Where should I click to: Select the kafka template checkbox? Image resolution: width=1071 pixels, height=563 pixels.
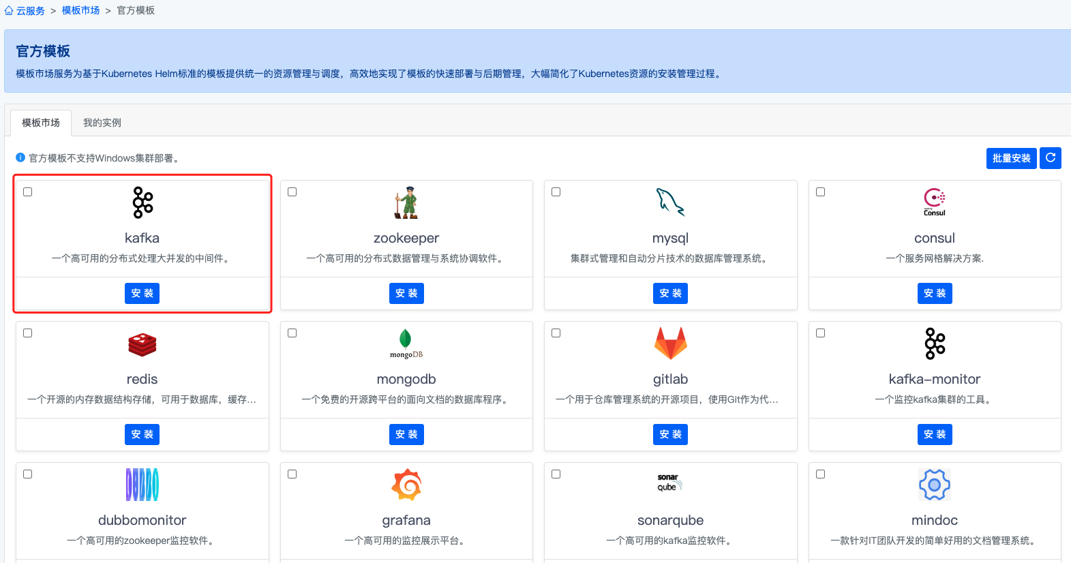[28, 192]
